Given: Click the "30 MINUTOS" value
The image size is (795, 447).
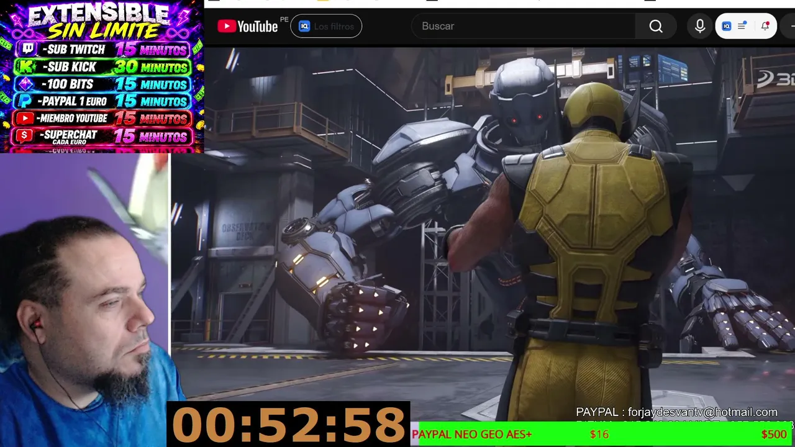Looking at the screenshot, I should point(152,66).
